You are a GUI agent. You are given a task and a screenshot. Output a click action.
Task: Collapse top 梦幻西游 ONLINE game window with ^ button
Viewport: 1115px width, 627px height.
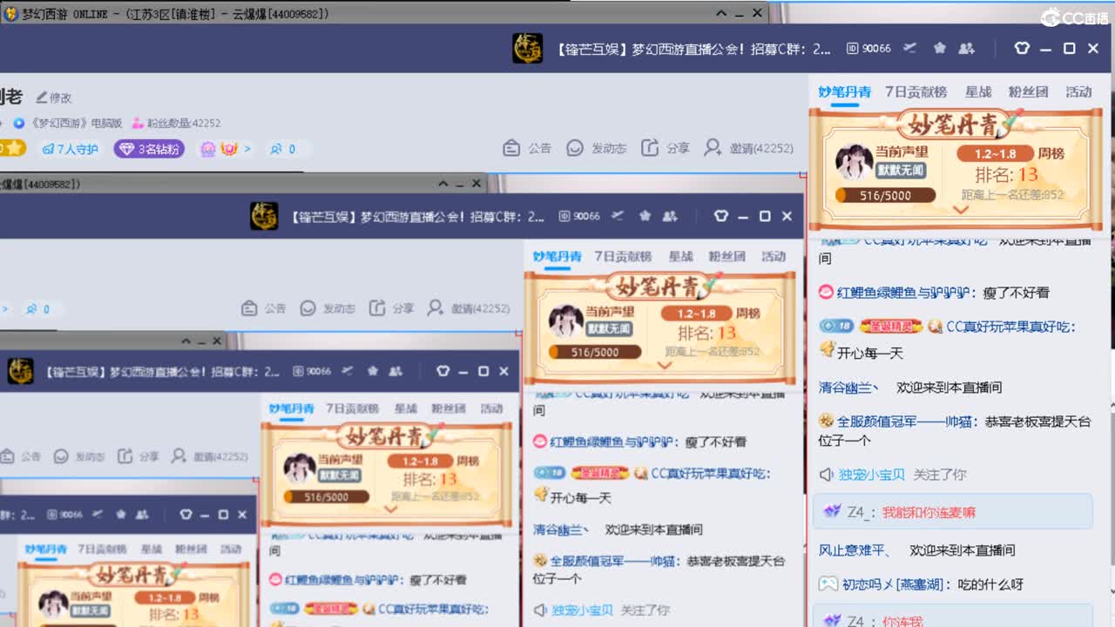pos(721,13)
